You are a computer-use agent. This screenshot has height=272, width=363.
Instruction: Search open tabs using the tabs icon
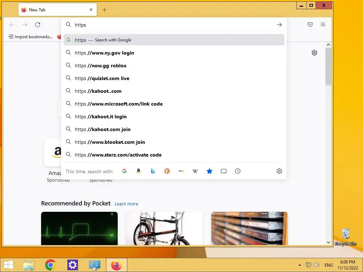point(224,171)
